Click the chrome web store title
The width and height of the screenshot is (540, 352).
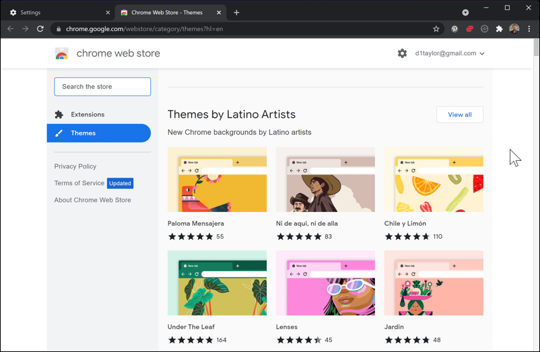pyautogui.click(x=118, y=53)
